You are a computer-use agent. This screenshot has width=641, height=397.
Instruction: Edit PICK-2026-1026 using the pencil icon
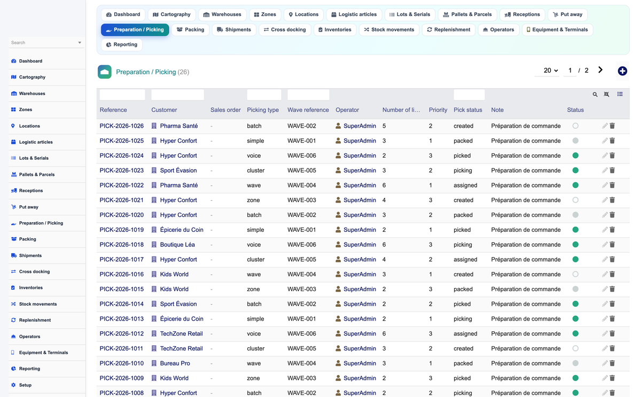click(605, 126)
